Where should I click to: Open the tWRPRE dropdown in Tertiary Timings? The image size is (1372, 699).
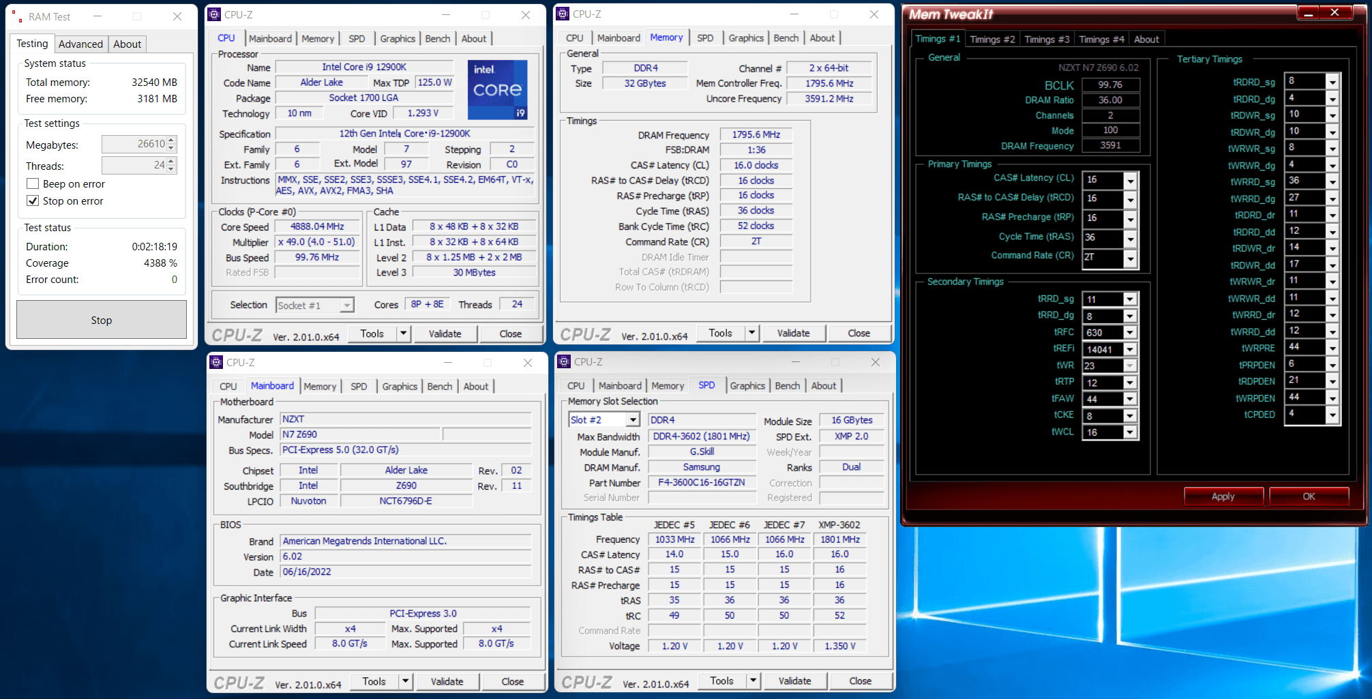1332,348
